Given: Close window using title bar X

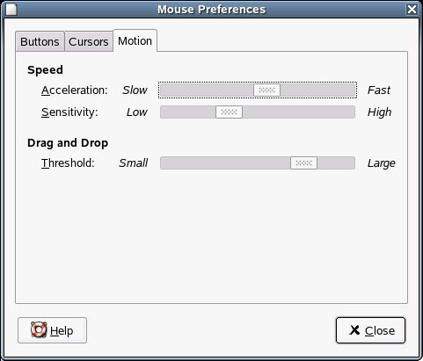Looking at the screenshot, I should [x=412, y=10].
